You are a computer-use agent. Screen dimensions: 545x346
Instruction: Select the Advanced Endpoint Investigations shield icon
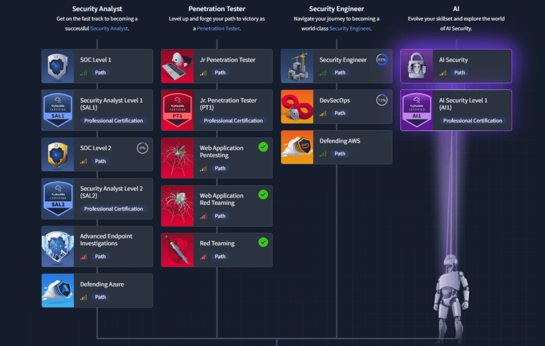(x=57, y=246)
